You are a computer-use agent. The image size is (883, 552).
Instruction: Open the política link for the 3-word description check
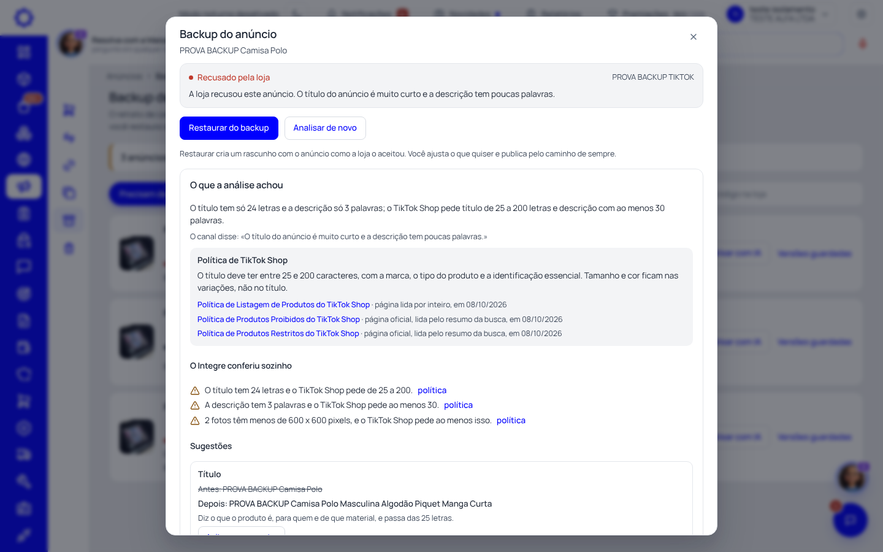(458, 405)
